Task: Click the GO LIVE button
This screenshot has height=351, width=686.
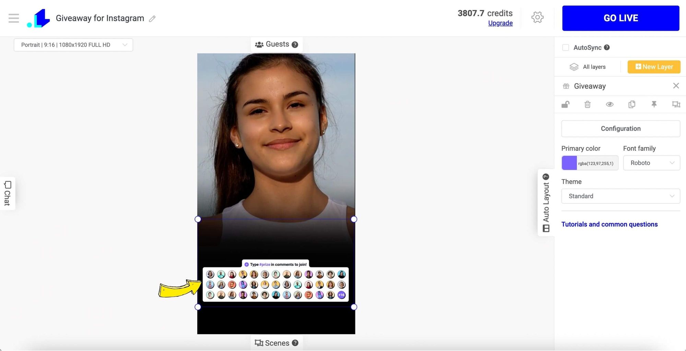Action: [x=620, y=18]
